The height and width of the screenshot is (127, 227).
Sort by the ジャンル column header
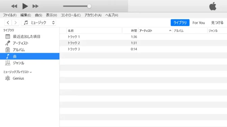pyautogui.click(x=213, y=31)
